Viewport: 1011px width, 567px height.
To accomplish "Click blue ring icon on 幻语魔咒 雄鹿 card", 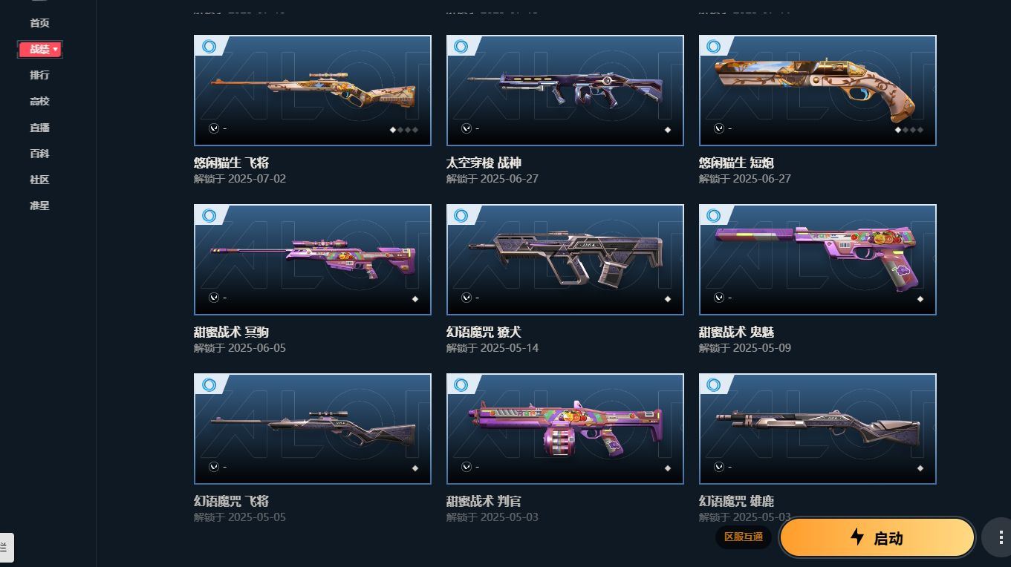I will [714, 384].
